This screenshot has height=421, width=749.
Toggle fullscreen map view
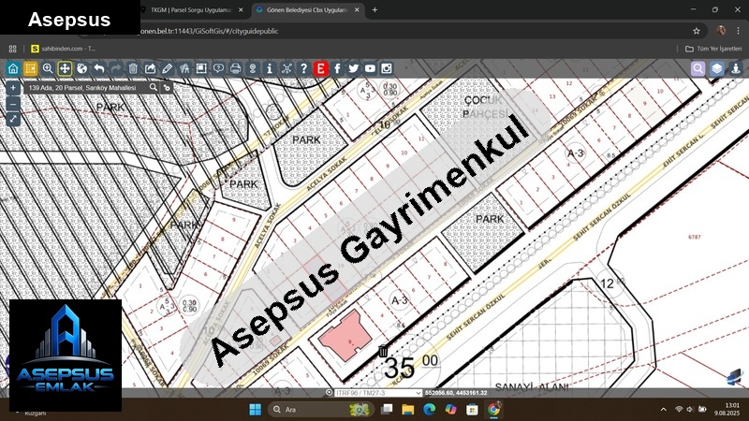13,120
